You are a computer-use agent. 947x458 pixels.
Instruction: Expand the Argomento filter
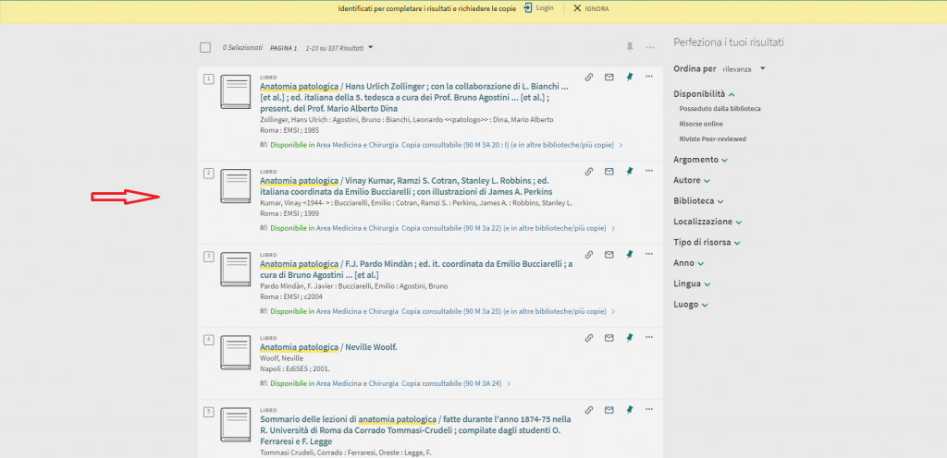point(700,160)
